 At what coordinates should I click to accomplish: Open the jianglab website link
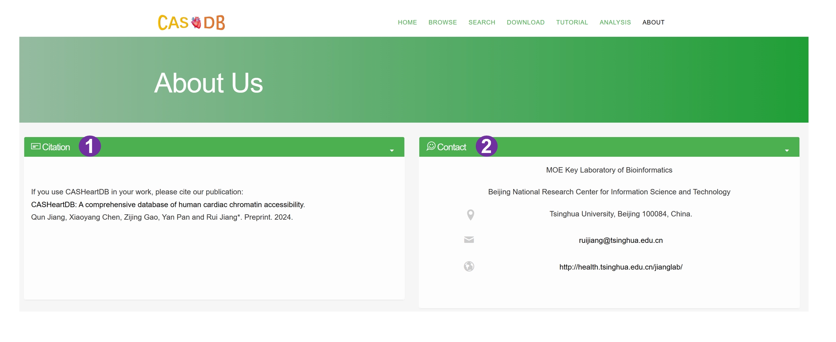point(621,267)
